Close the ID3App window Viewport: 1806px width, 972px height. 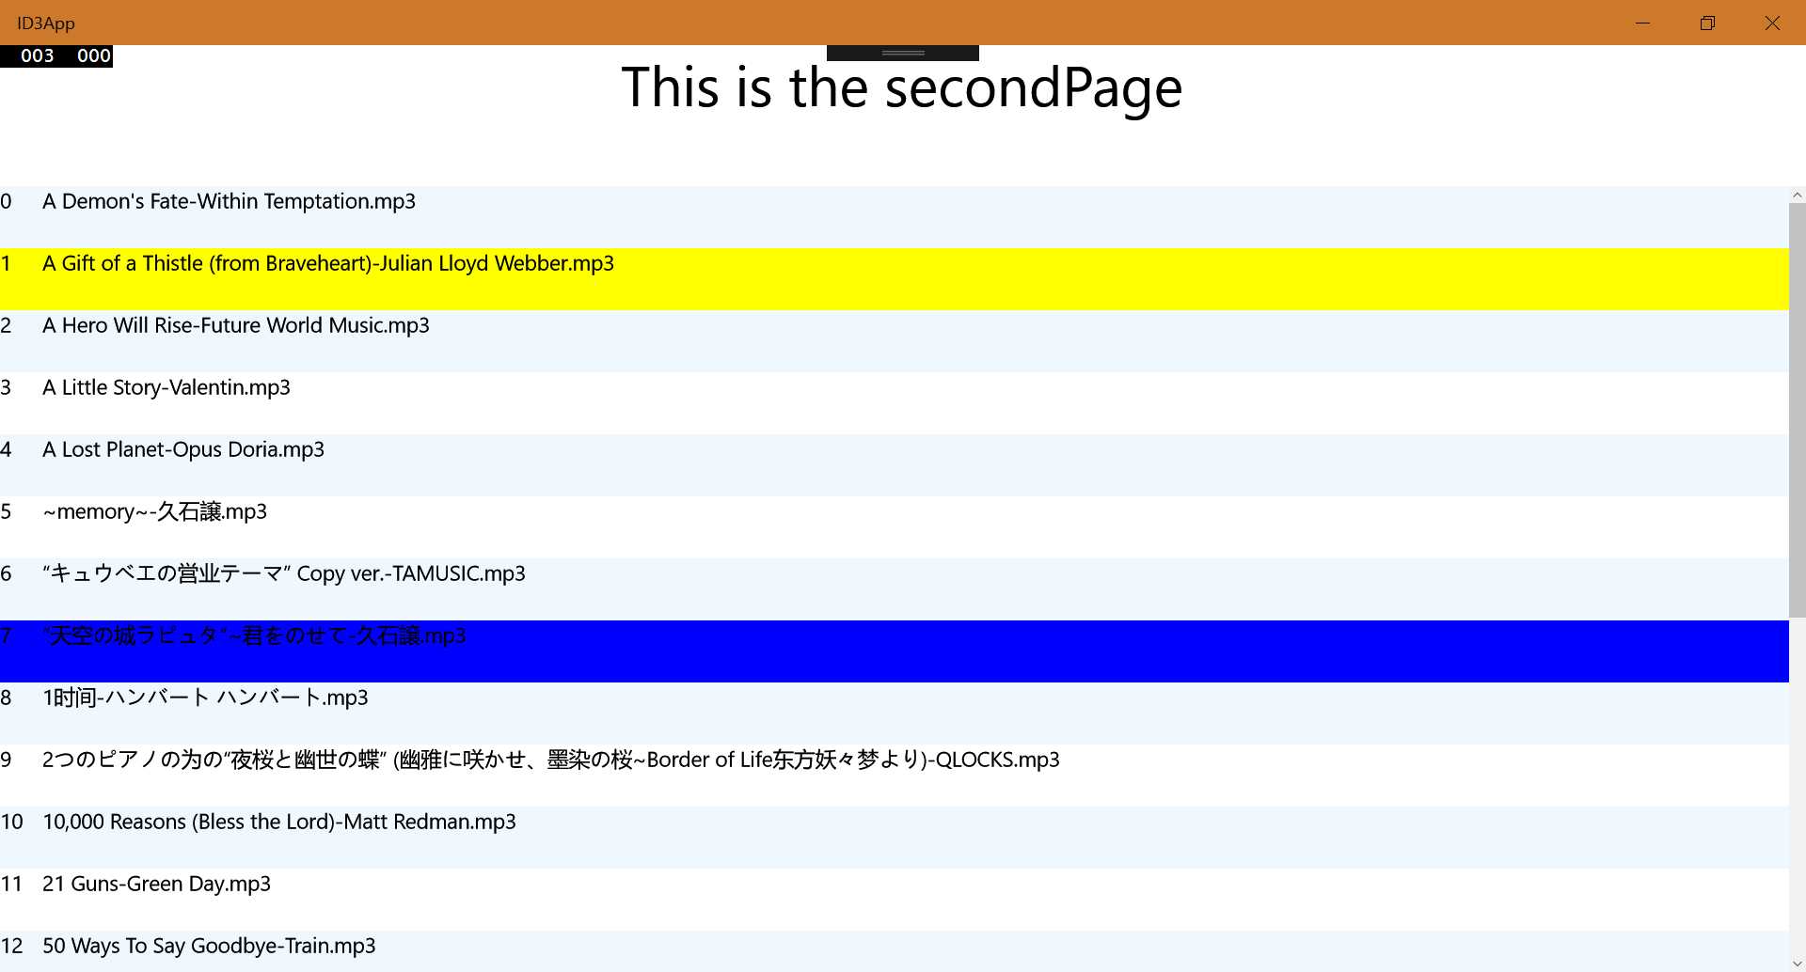pyautogui.click(x=1773, y=23)
